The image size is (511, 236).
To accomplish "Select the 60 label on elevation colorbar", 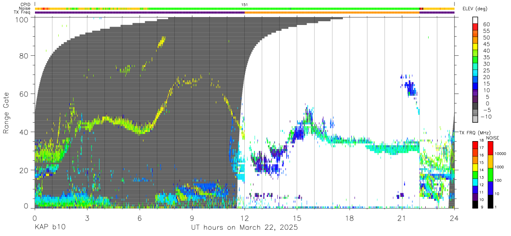I will click(486, 25).
